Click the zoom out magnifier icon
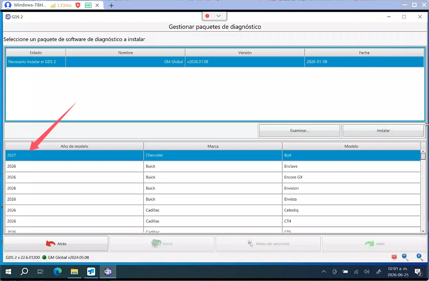The height and width of the screenshot is (281, 429). 405,257
